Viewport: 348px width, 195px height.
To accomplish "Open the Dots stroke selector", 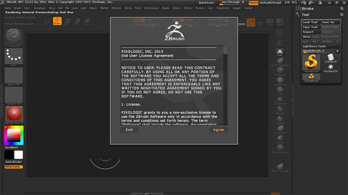I will coord(14,57).
